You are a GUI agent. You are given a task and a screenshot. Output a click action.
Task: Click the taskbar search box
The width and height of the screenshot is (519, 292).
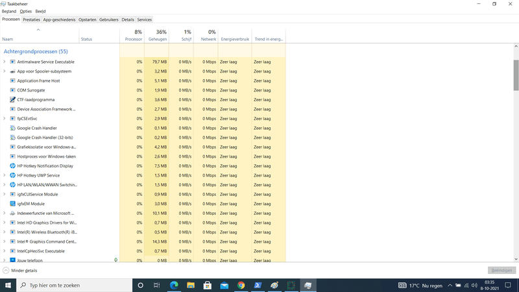point(74,285)
